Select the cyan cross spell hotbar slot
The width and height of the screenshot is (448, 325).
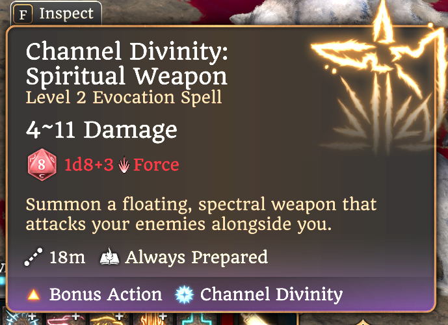click(197, 319)
